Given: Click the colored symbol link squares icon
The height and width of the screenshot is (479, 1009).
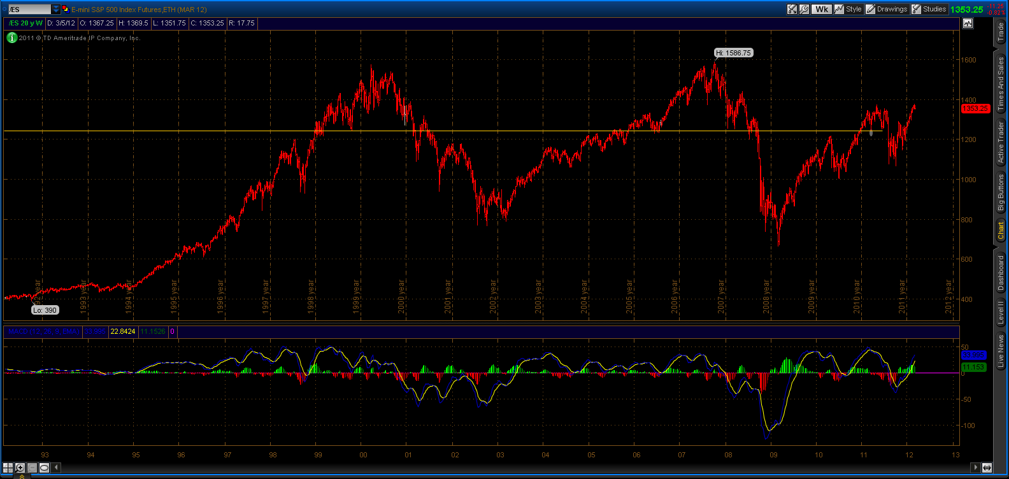Looking at the screenshot, I should tap(65, 9).
